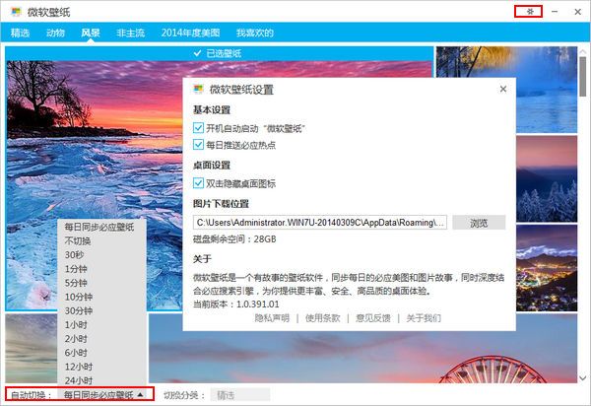Viewport: 591px width, 406px height.
Task: Switch to the 精选 tab
Action: [x=20, y=33]
